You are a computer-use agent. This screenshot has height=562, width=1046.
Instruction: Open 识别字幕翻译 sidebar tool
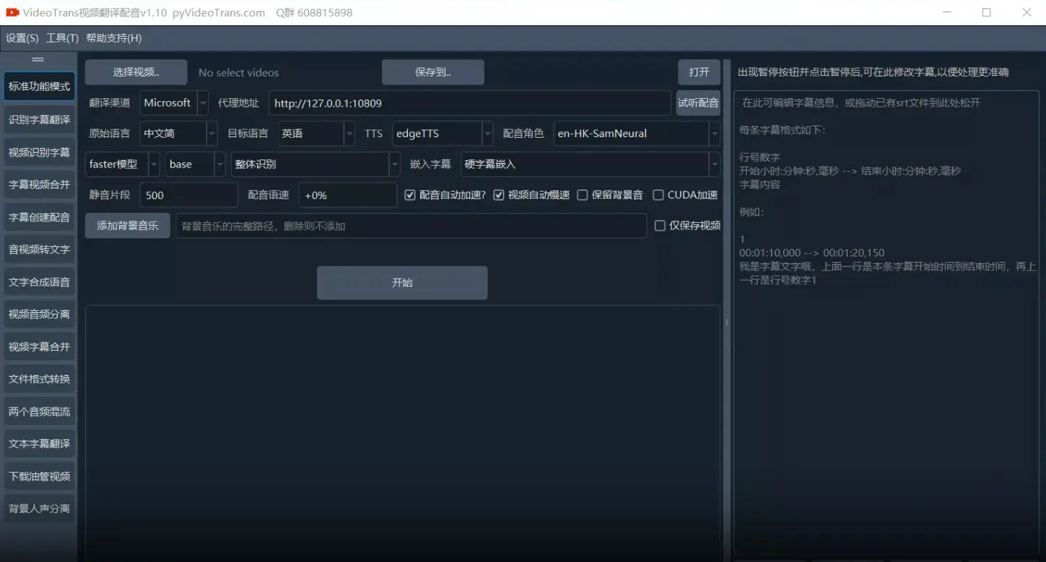pos(39,120)
